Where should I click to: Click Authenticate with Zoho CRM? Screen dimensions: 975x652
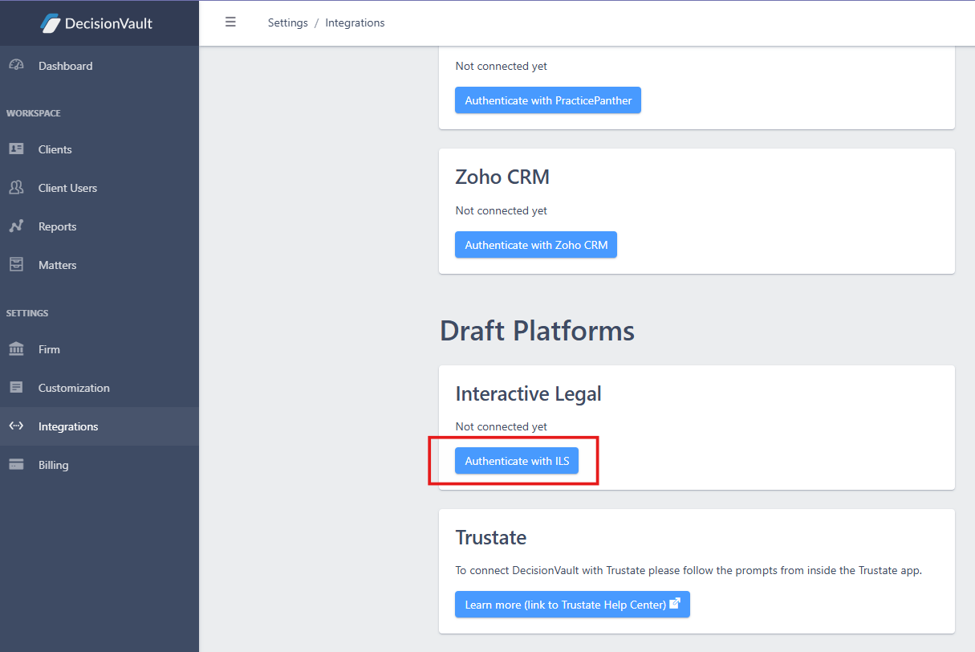tap(536, 245)
